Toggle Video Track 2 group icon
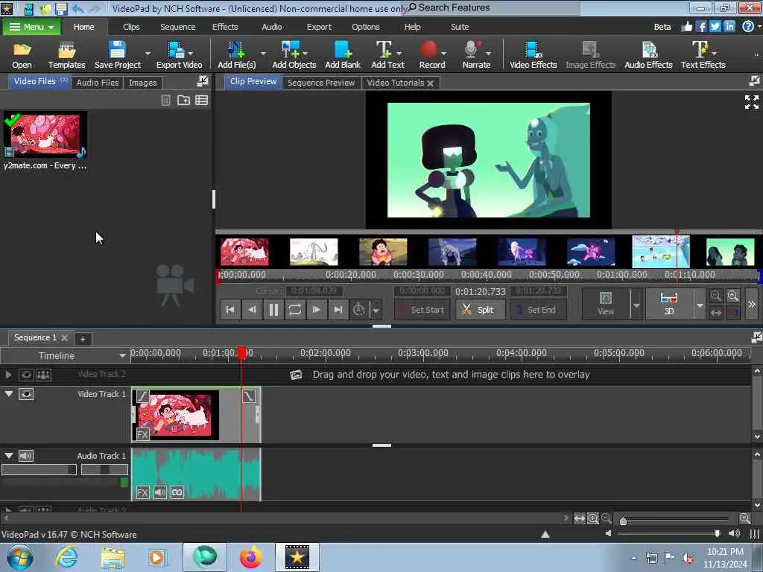This screenshot has height=572, width=763. pos(43,375)
